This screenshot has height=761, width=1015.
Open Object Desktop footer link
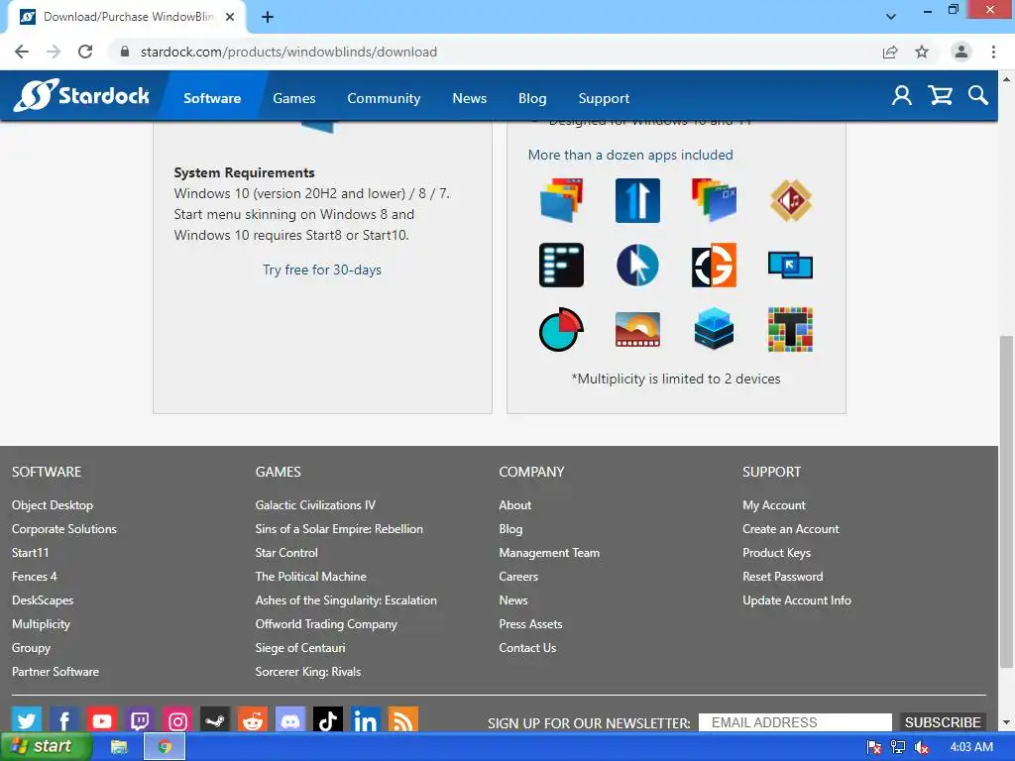[x=53, y=504]
